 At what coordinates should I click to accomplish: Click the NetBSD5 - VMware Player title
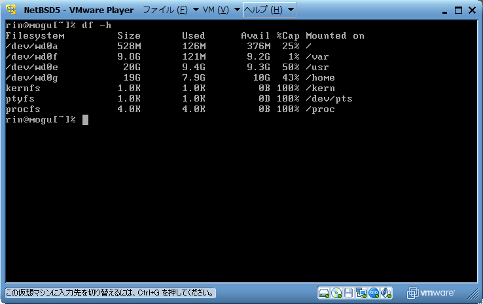coord(79,10)
